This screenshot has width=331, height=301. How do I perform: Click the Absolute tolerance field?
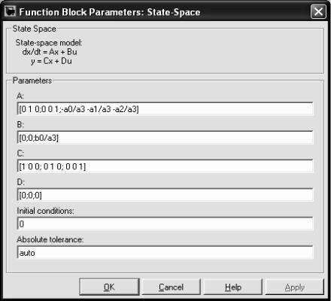coord(165,252)
